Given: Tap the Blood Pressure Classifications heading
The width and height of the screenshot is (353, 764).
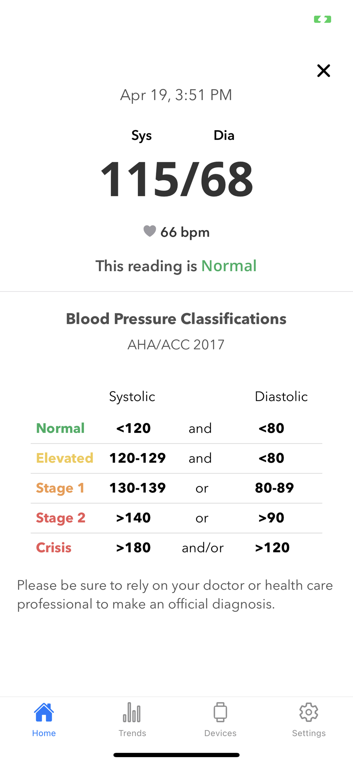Looking at the screenshot, I should click(176, 319).
